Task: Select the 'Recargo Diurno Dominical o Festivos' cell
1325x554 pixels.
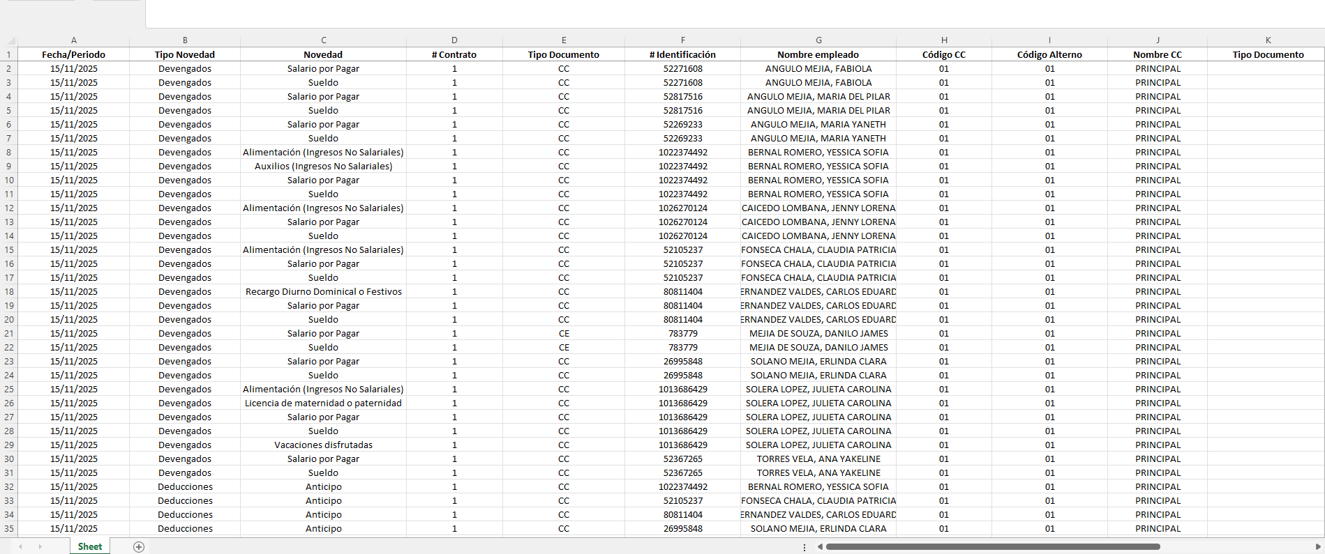Action: pyautogui.click(x=323, y=291)
